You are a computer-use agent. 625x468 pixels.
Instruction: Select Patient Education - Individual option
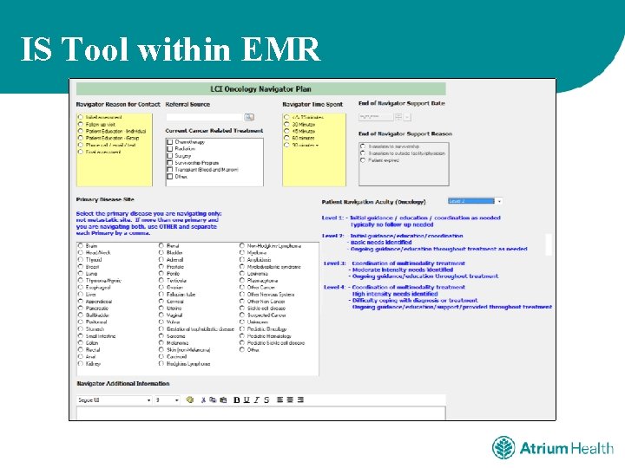click(x=81, y=131)
